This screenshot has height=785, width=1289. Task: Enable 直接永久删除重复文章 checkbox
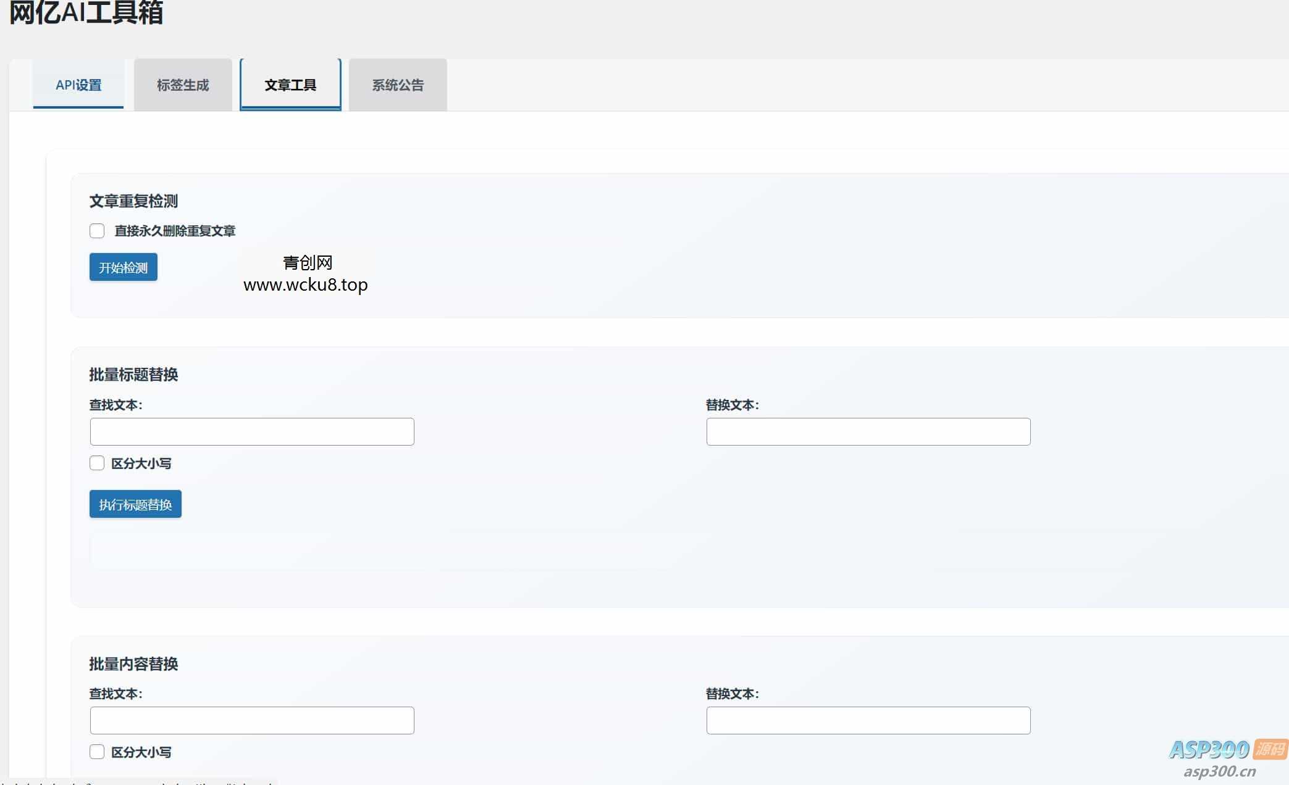pos(97,230)
